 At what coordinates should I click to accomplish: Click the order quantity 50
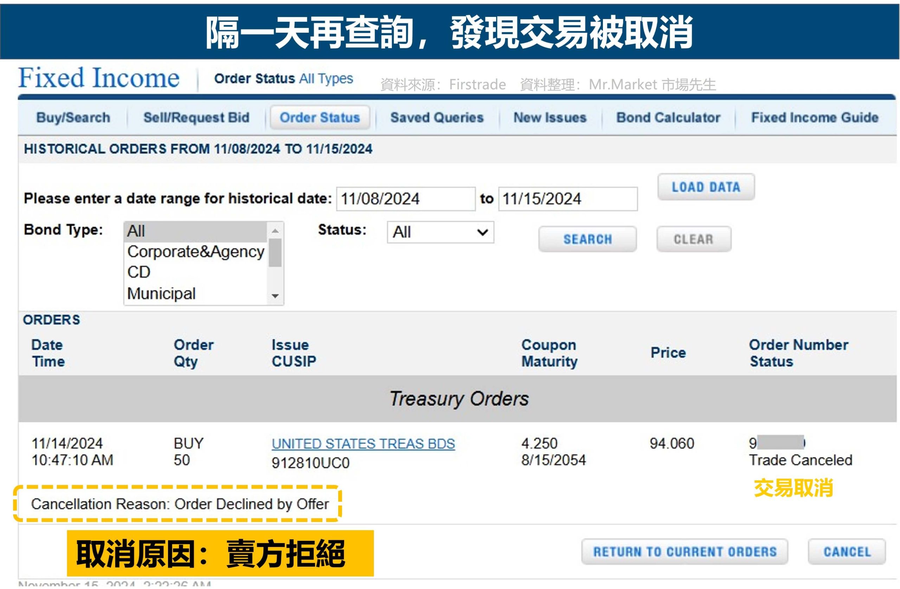point(181,460)
